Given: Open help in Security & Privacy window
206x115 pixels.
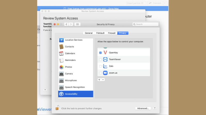Looking at the screenshot, I should [x=155, y=108].
